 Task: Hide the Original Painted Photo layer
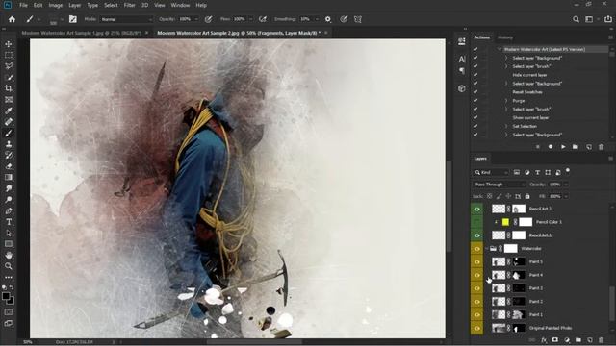click(477, 328)
